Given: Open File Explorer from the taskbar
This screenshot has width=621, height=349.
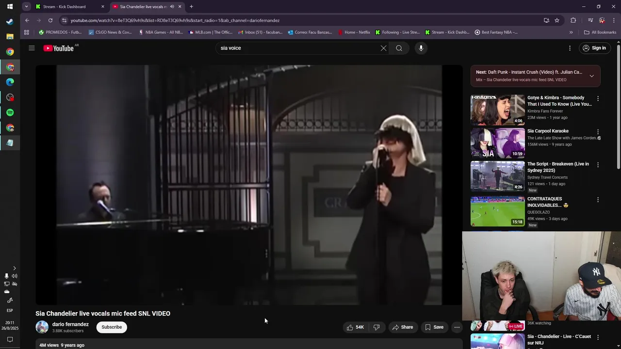Looking at the screenshot, I should [10, 36].
